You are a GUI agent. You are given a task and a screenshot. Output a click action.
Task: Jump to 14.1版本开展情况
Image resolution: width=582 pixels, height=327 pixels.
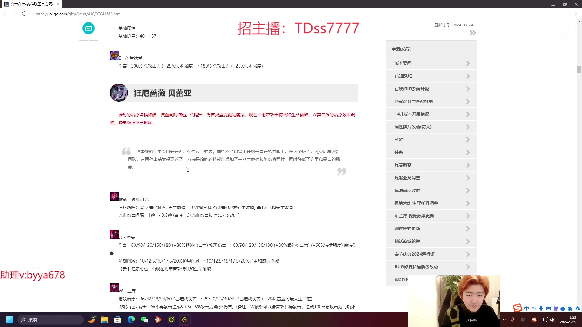coord(431,114)
